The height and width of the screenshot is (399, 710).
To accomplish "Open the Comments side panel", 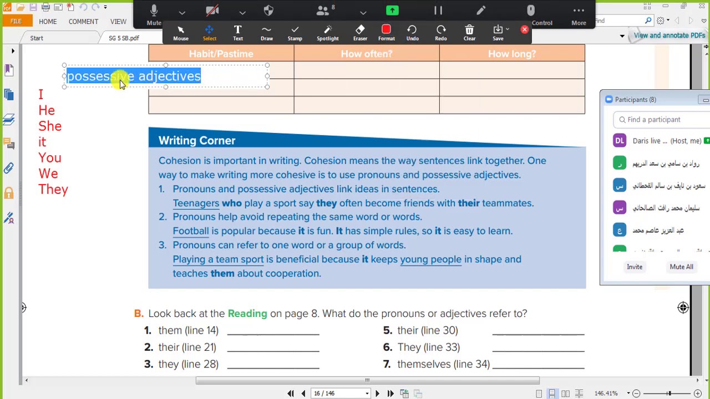I will click(9, 144).
